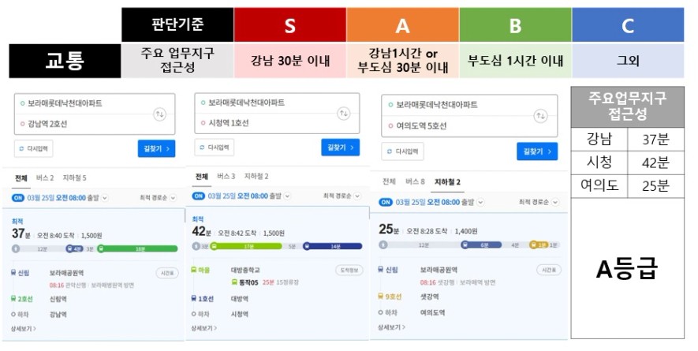Click 길찾기 button for 강남역 route

(156, 149)
